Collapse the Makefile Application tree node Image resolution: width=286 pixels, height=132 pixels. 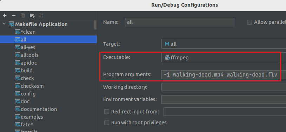click(x=4, y=24)
